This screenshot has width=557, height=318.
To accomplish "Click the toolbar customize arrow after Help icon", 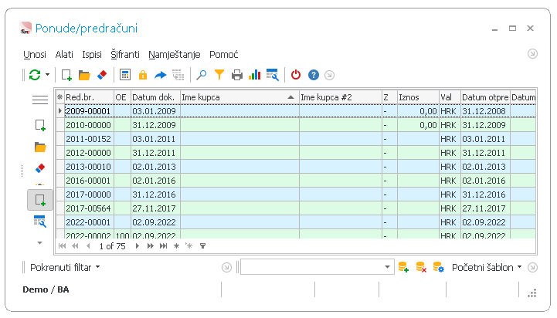I will [x=329, y=75].
